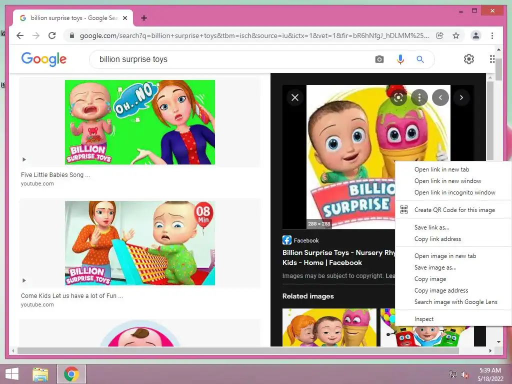
Task: Click the magnifier search button
Action: pos(420,59)
